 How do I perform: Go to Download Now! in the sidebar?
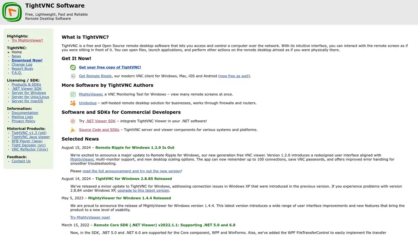pos(27,60)
